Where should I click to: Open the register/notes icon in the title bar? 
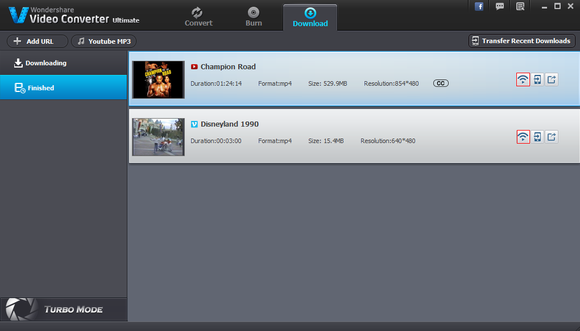(x=520, y=6)
